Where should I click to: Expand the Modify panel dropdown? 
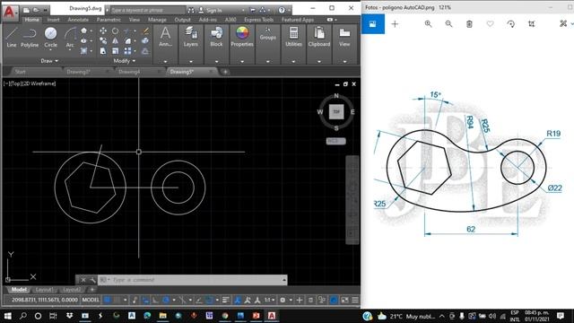click(x=125, y=61)
